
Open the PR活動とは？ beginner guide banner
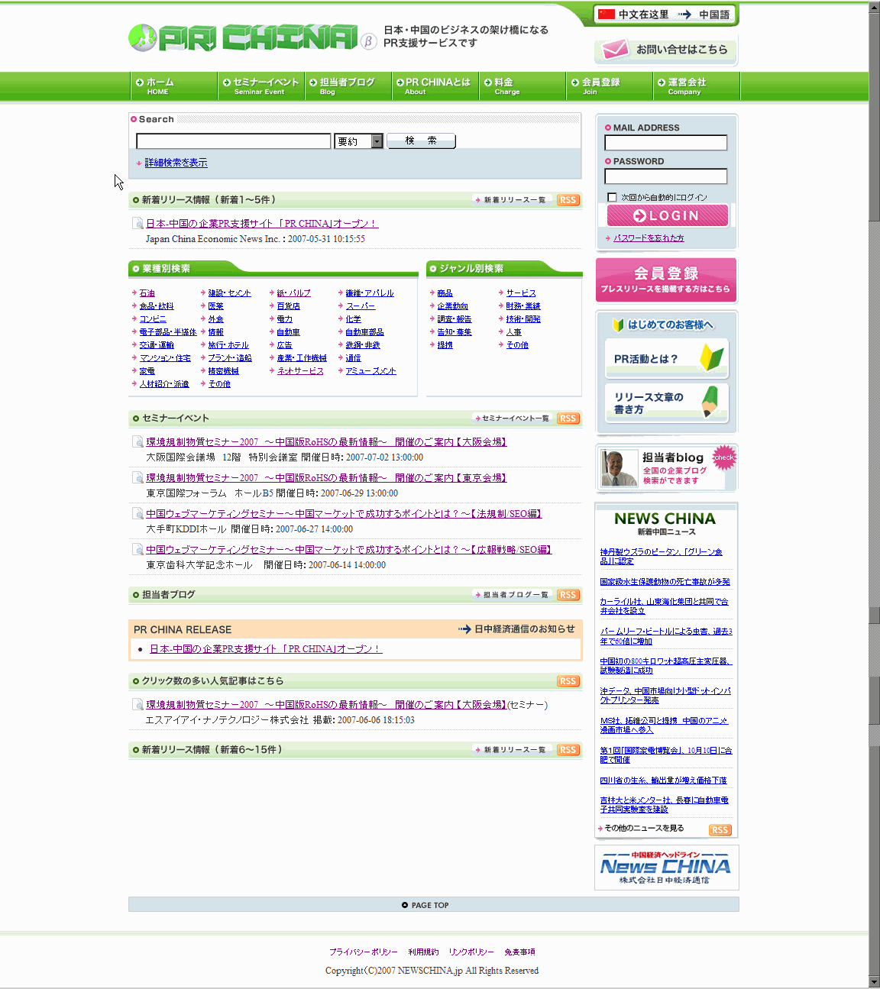[x=666, y=358]
